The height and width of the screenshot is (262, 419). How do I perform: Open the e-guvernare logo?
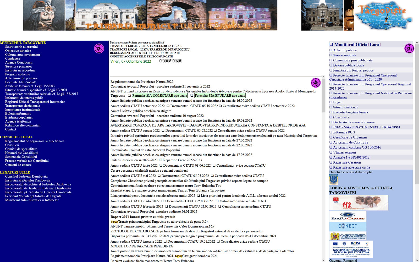point(348,236)
